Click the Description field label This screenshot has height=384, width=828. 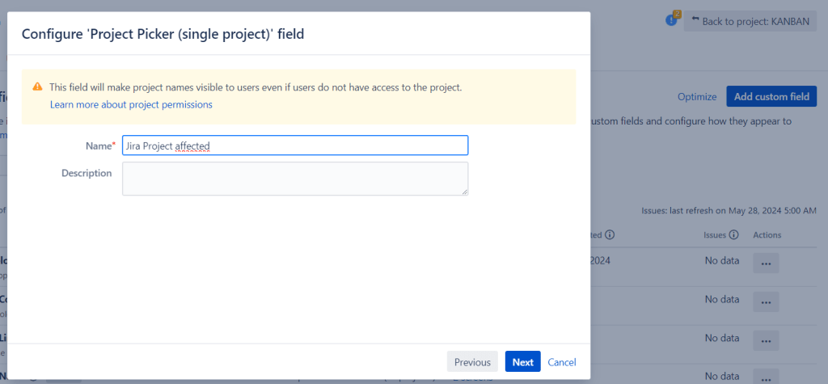click(x=87, y=173)
